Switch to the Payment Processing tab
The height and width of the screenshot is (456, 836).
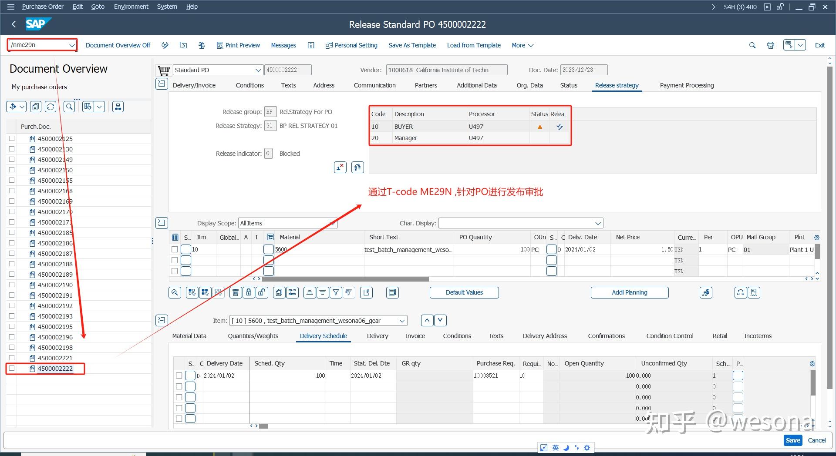pos(686,85)
